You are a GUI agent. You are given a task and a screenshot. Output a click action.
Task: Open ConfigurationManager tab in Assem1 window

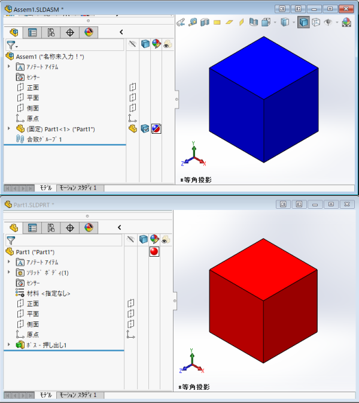coord(51,32)
